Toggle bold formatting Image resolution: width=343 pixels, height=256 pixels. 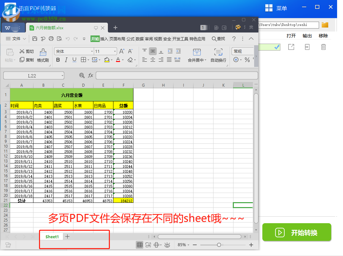point(58,60)
